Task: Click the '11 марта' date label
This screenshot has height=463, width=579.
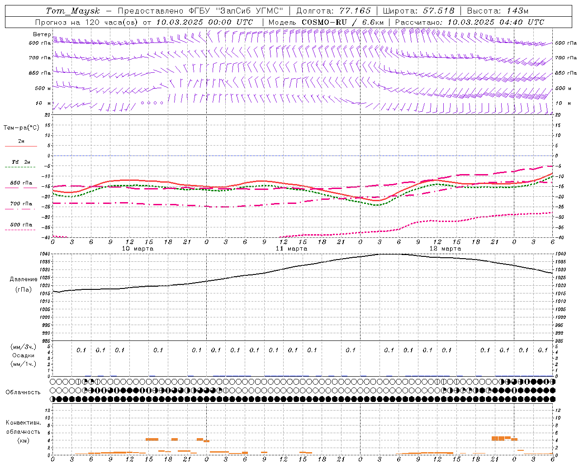Action: (x=291, y=248)
